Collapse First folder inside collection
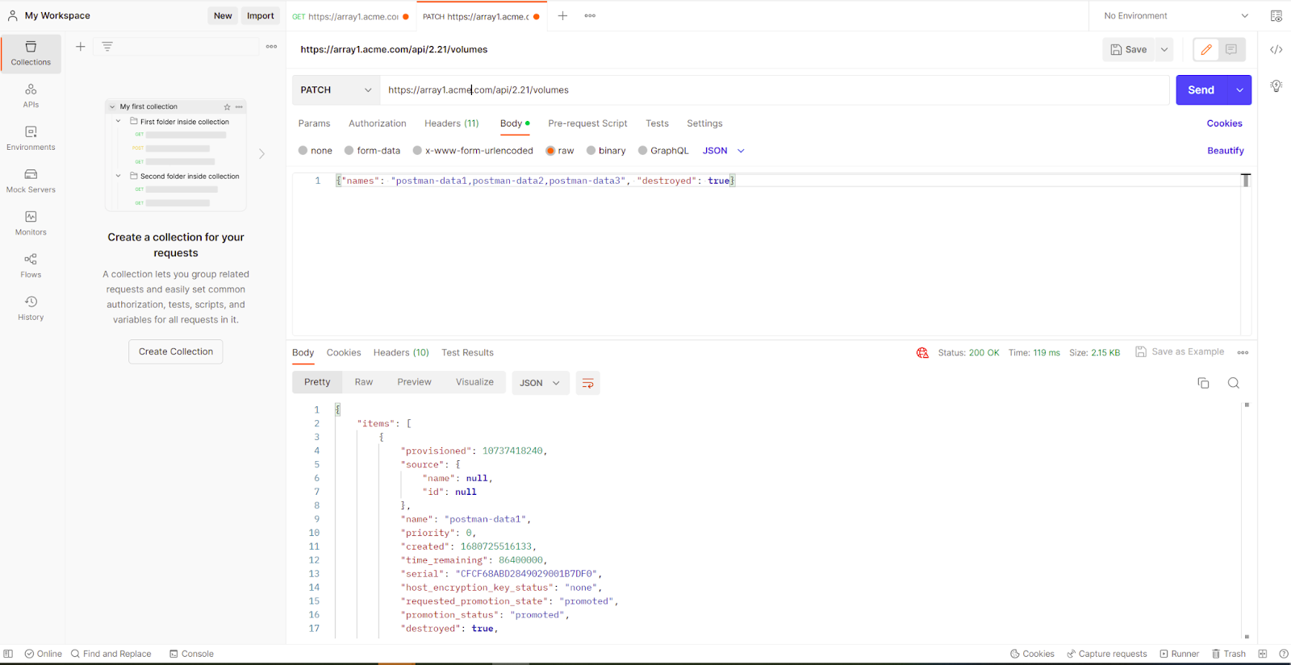The width and height of the screenshot is (1291, 665). tap(119, 122)
